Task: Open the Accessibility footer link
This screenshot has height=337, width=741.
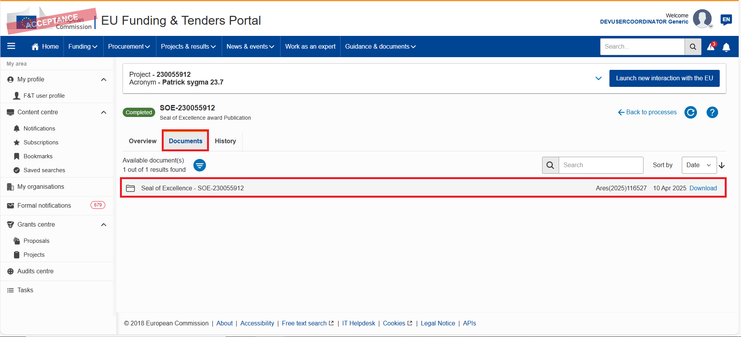Action: [x=257, y=323]
